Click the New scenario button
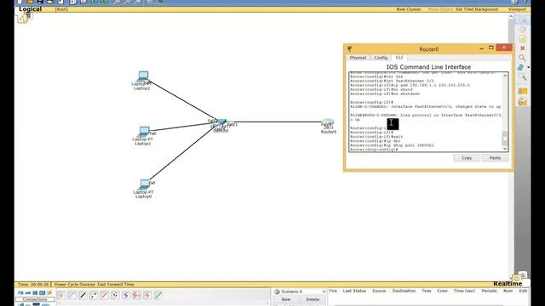Image resolution: width=545 pixels, height=306 pixels. [286, 299]
